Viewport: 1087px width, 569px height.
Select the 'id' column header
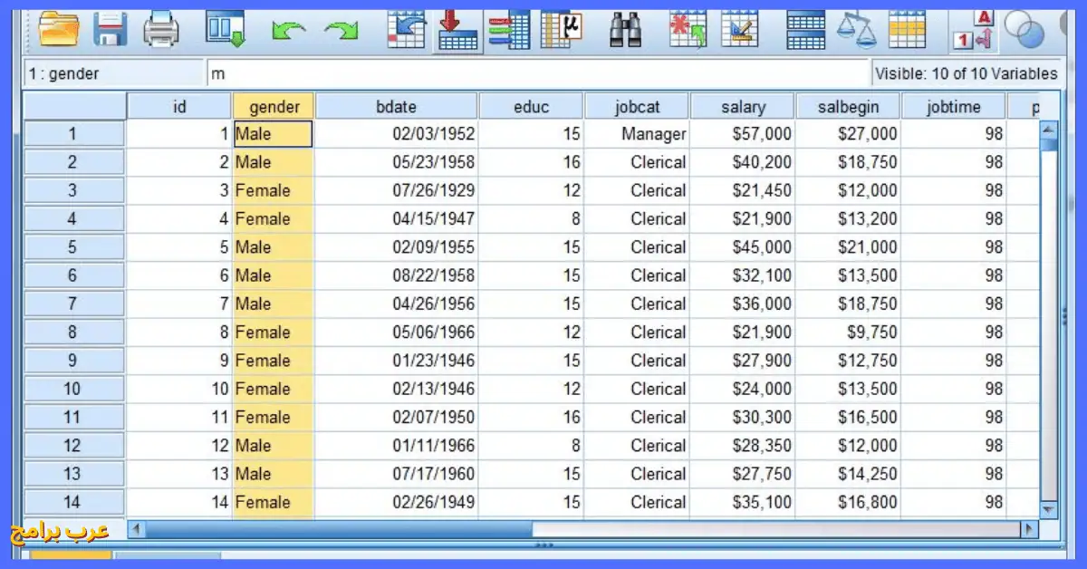point(179,107)
